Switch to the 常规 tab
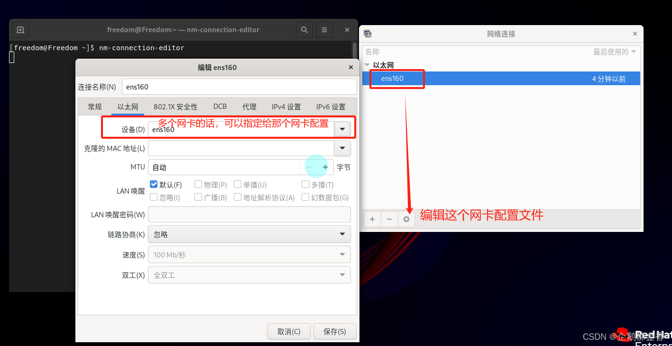Image resolution: width=672 pixels, height=346 pixels. pyautogui.click(x=95, y=107)
